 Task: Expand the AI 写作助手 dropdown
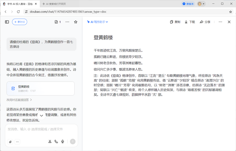click(x=98, y=22)
